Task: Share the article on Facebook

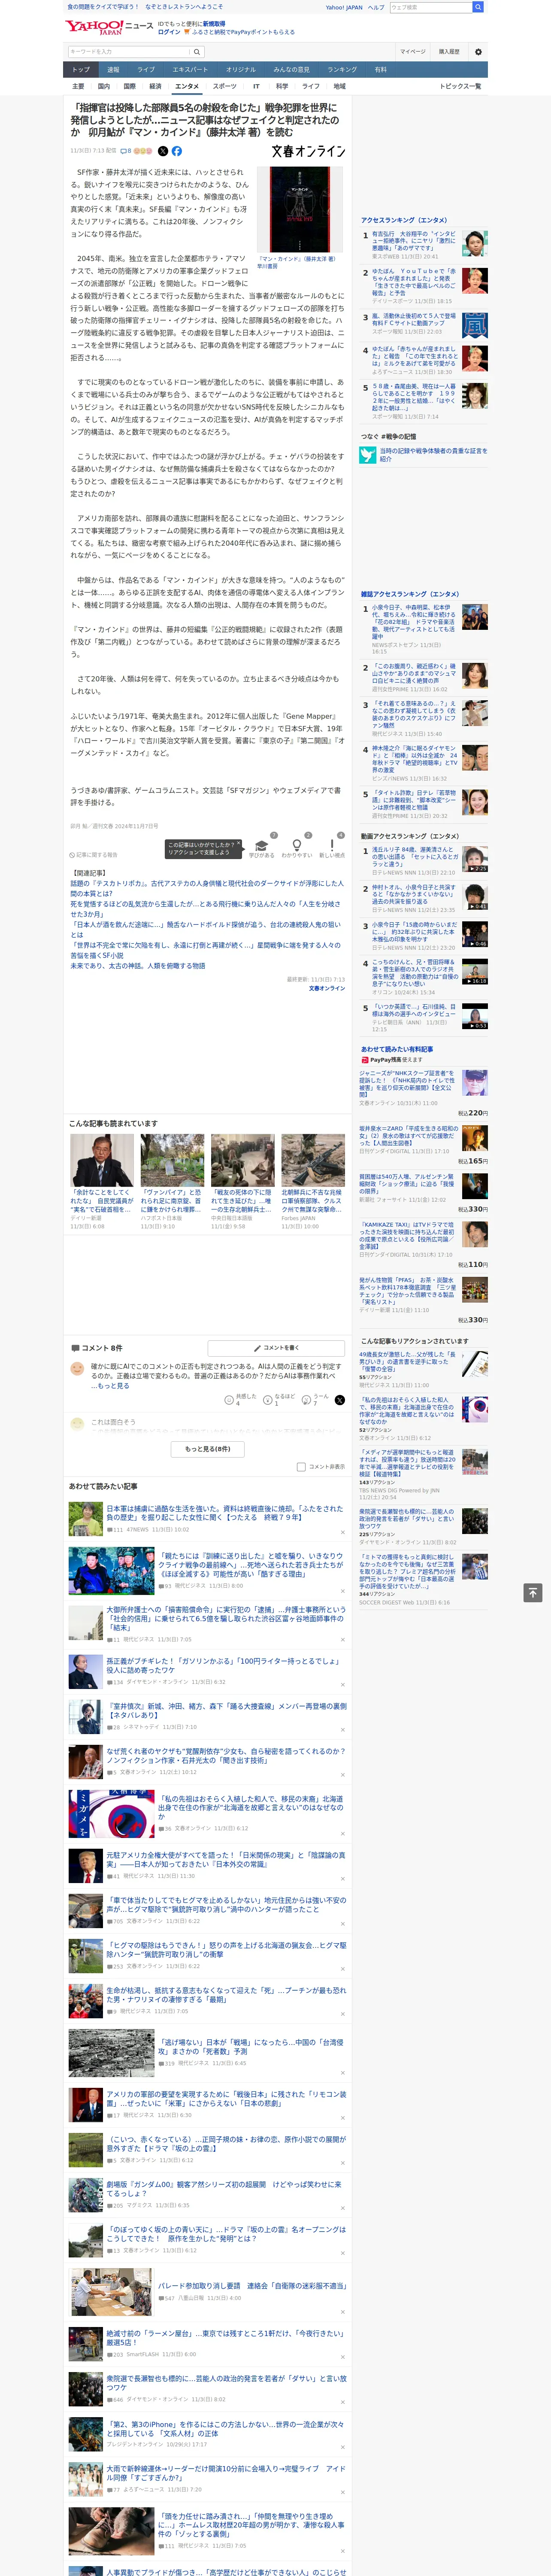Action: pos(176,151)
